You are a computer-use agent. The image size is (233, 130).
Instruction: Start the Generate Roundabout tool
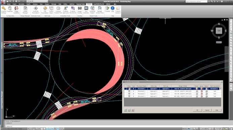click(x=36, y=10)
